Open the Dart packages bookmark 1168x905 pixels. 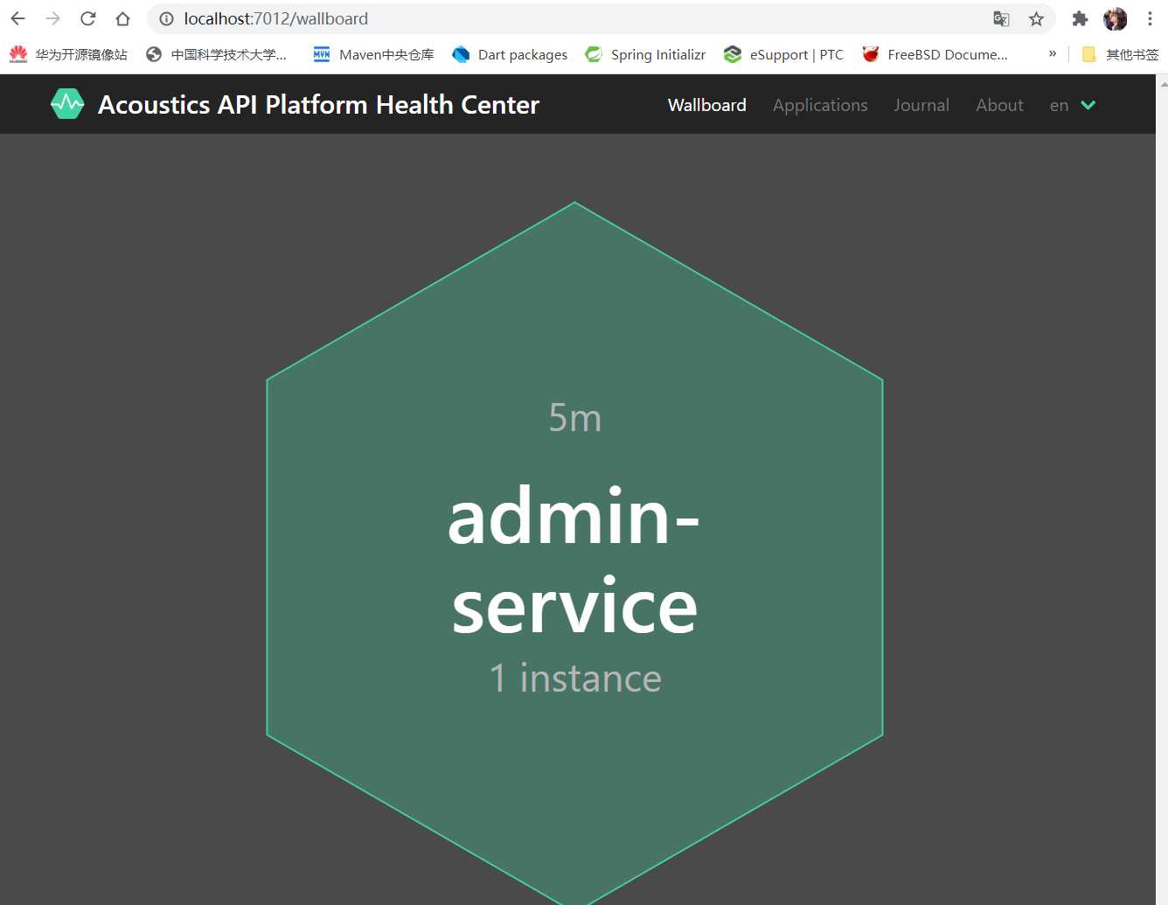[x=510, y=54]
